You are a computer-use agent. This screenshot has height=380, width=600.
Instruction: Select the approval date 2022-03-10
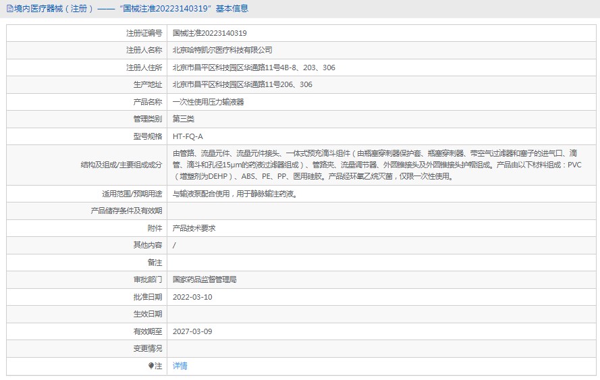coord(192,297)
